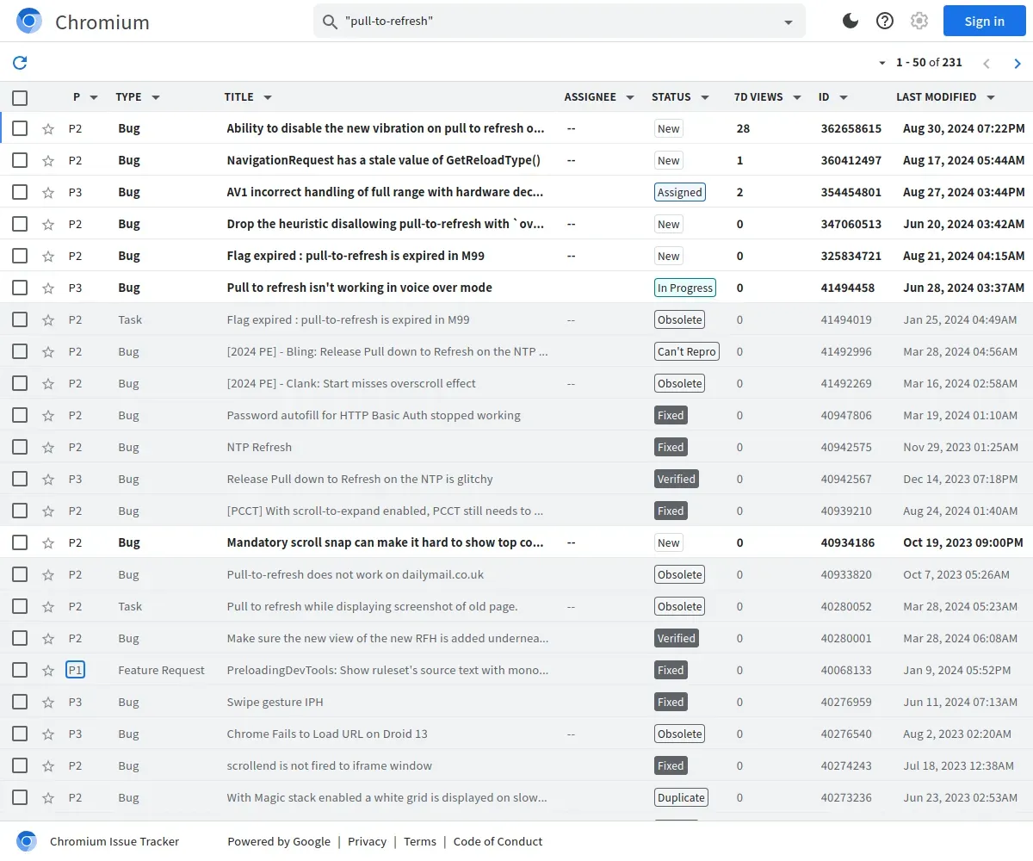Open the Code of Conduct link
The image size is (1033, 861).
pyautogui.click(x=498, y=841)
